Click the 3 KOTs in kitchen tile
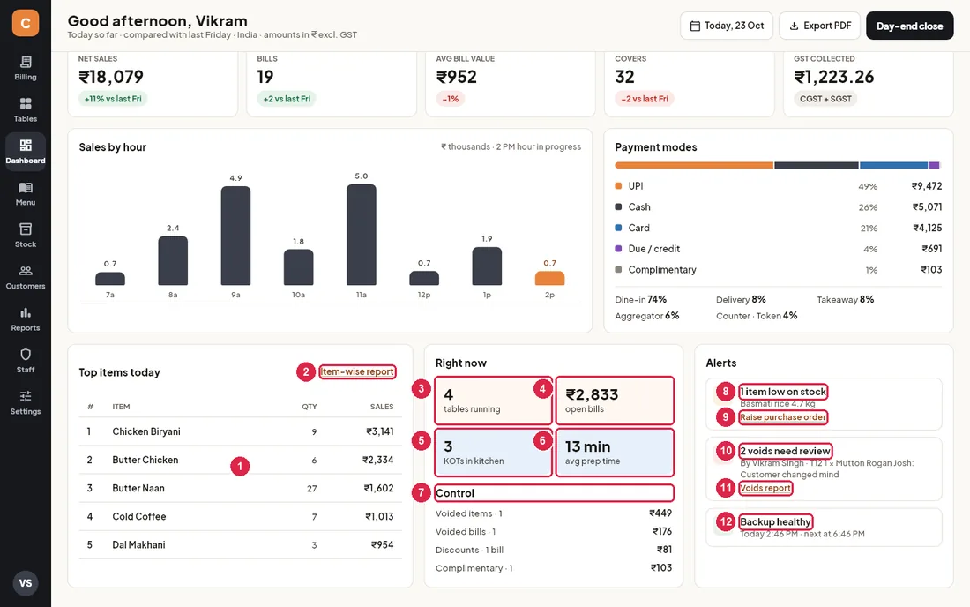This screenshot has width=970, height=607. coord(493,453)
